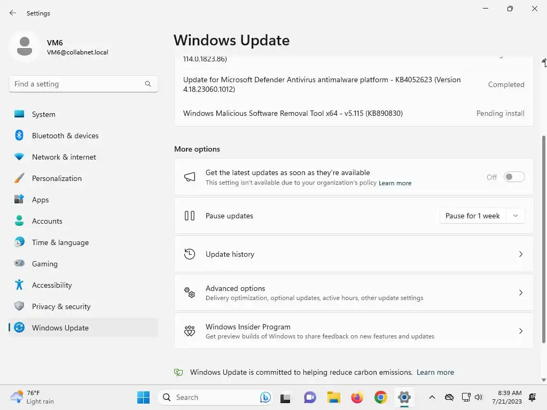Click the Accessibility figure icon
Viewport: 547px width, 410px height.
(19, 285)
